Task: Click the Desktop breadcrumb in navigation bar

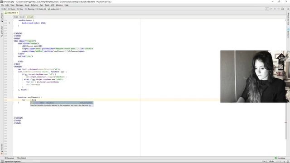Action: pos(30,9)
